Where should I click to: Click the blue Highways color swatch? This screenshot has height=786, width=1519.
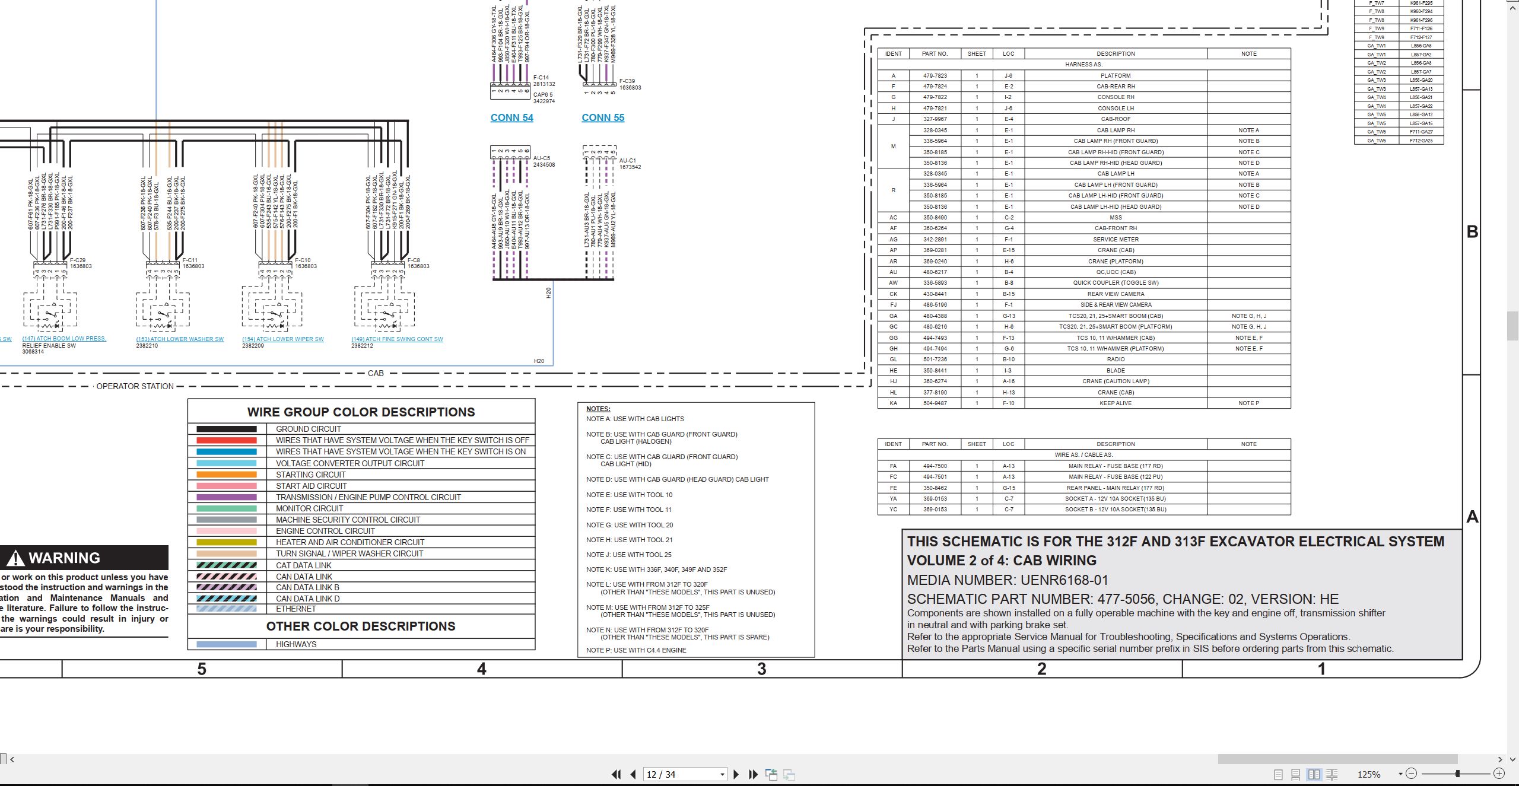click(x=227, y=644)
